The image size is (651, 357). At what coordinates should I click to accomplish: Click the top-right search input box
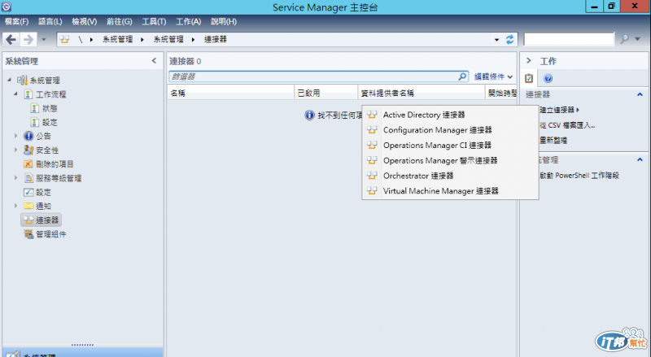(x=569, y=39)
